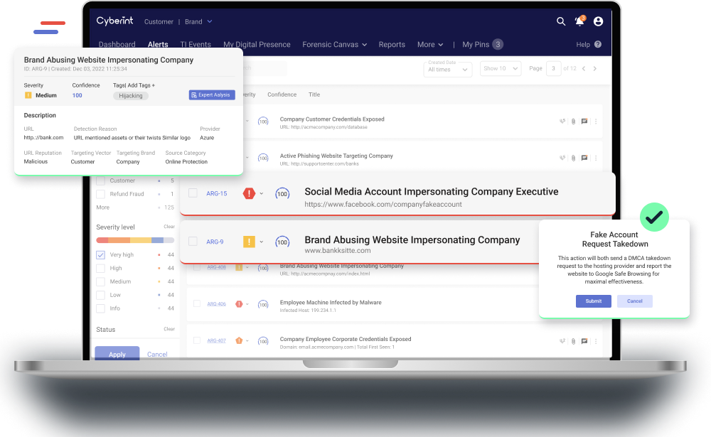Select the ARG-407 alert checkbox
Image resolution: width=711 pixels, height=437 pixels.
point(197,340)
